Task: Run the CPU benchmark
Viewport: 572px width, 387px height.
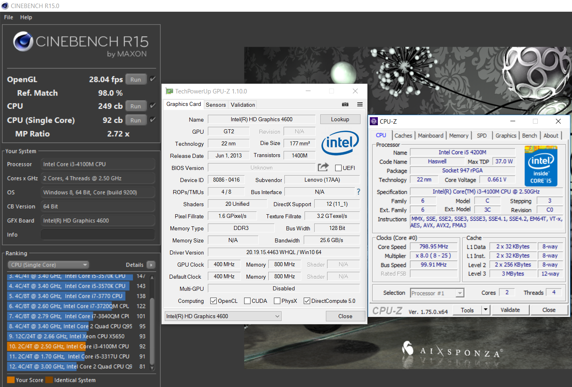Action: click(x=136, y=106)
